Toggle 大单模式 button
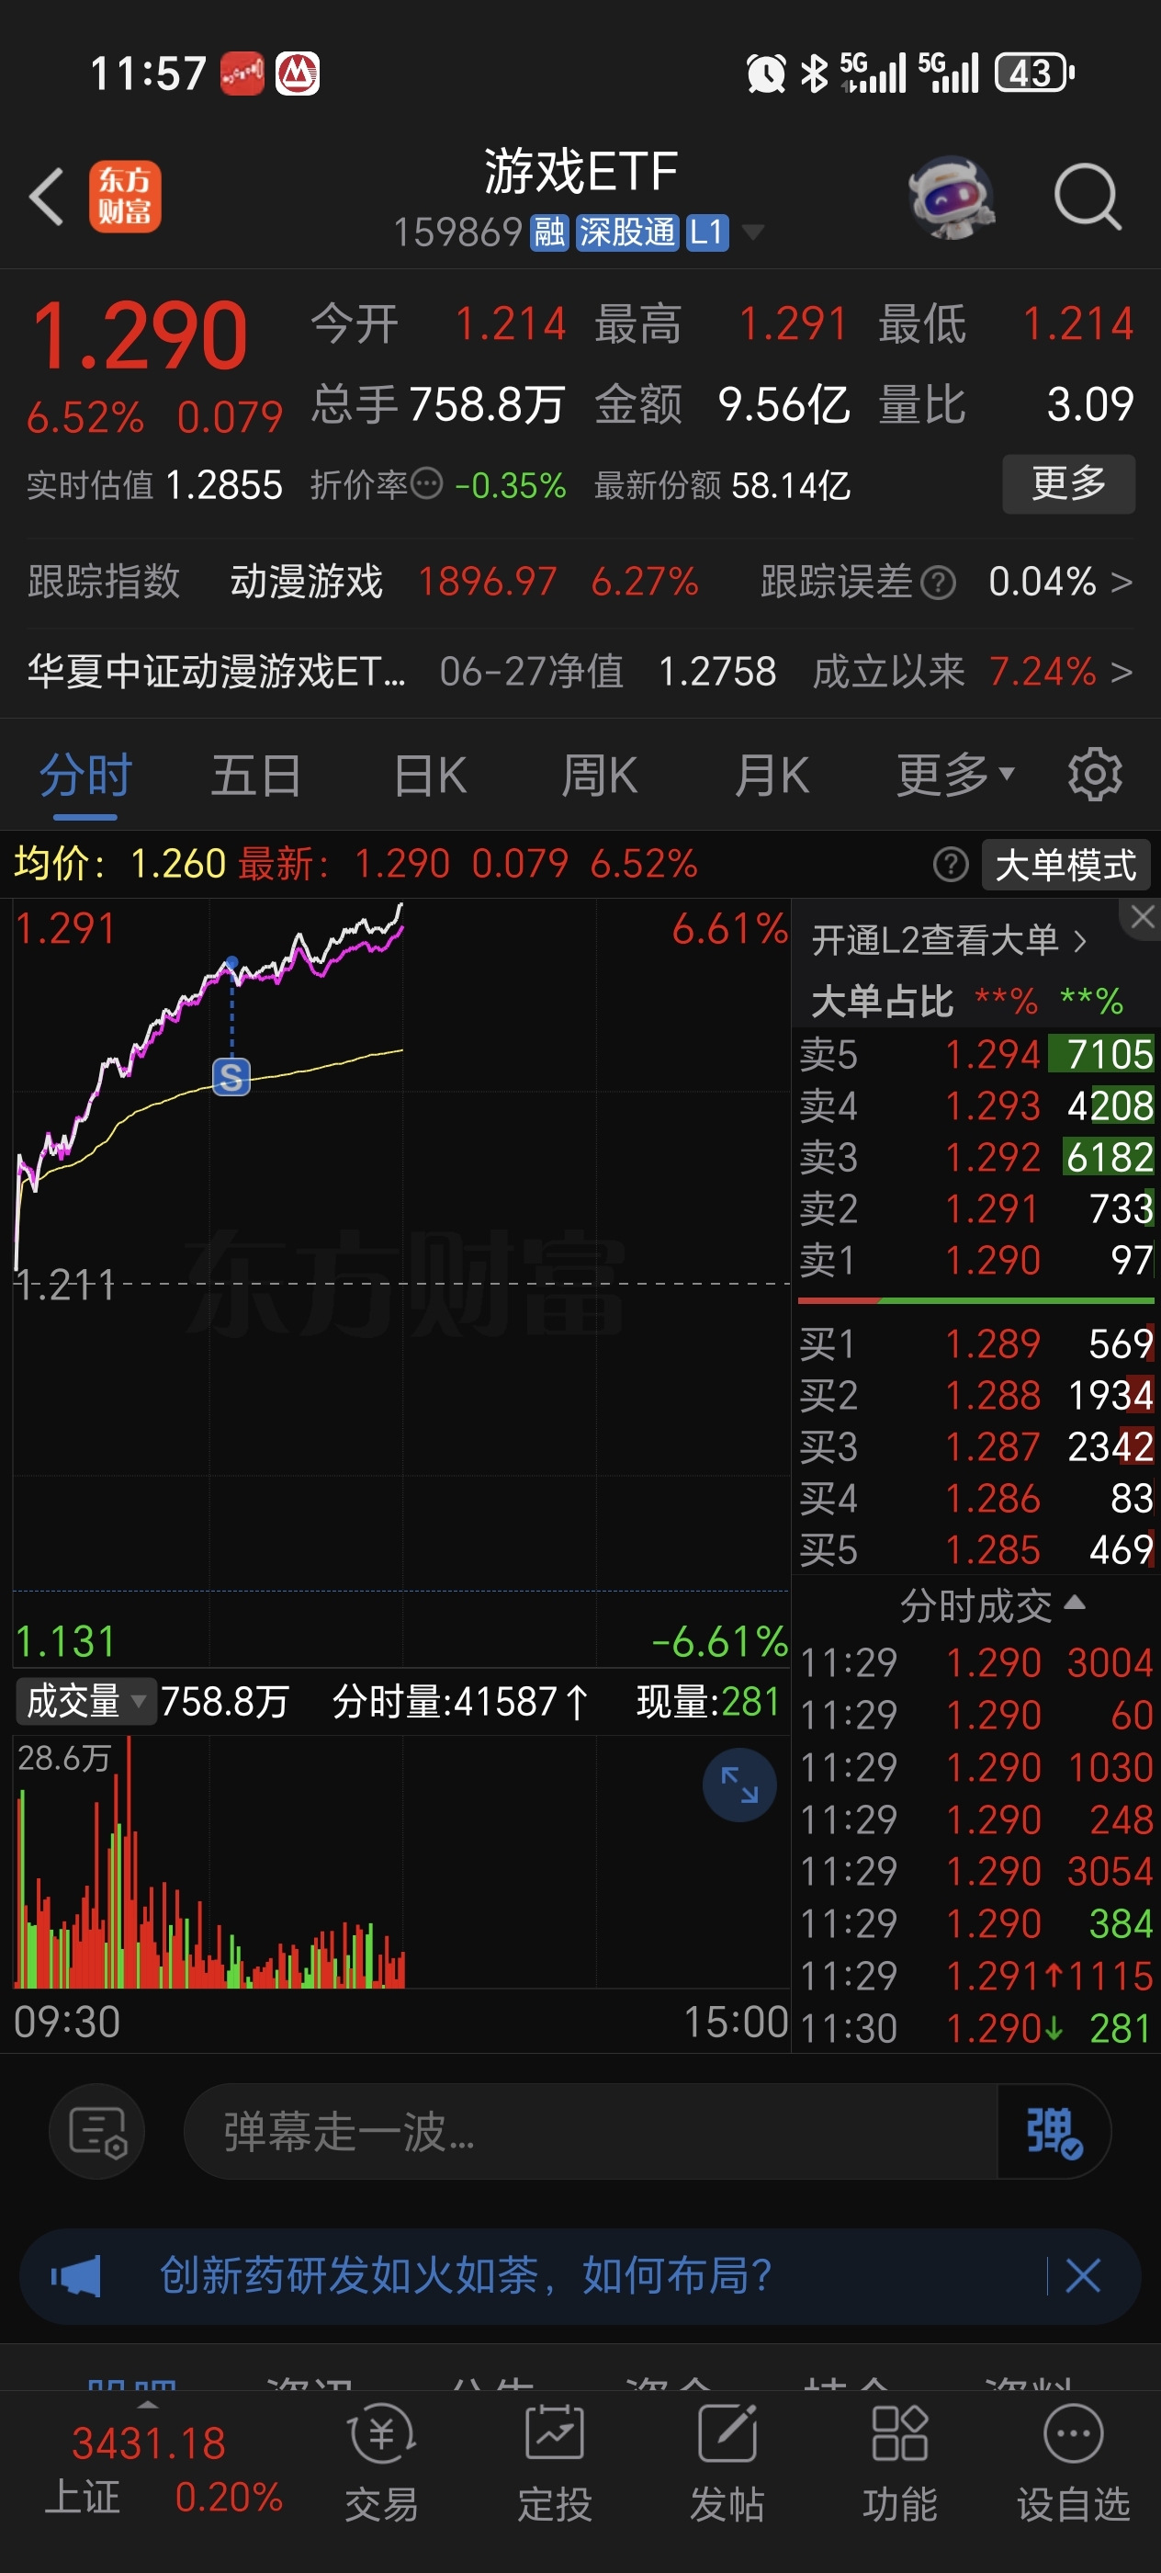 tap(1065, 864)
